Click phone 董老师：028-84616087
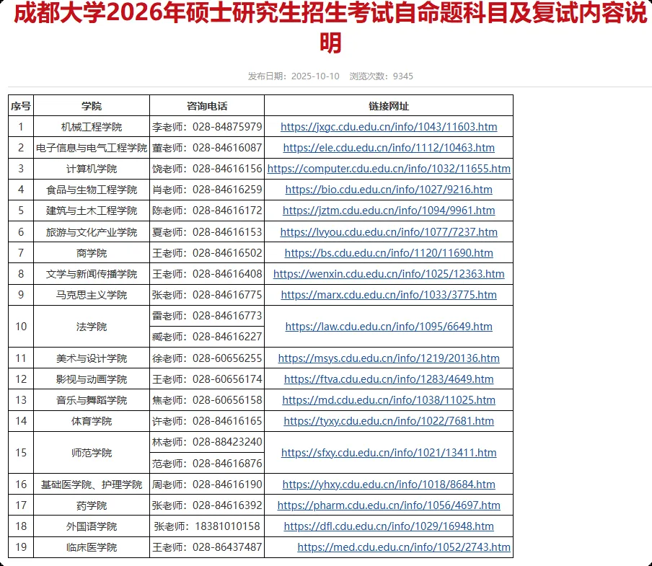The height and width of the screenshot is (566, 652). [207, 148]
